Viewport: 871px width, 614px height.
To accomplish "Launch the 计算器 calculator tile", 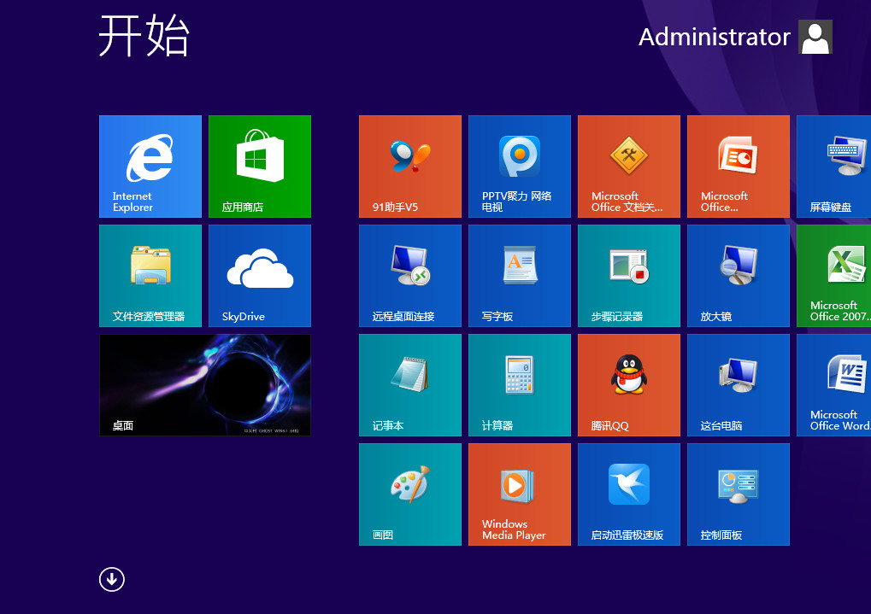I will coord(520,385).
